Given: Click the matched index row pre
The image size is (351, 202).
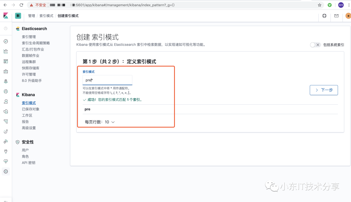Looking at the screenshot, I should tap(210, 109).
